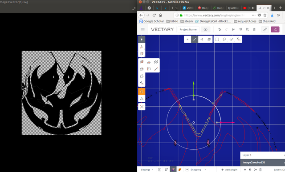Reload the page in Firefox
Viewport: 285px width, 172px height.
pos(154,15)
